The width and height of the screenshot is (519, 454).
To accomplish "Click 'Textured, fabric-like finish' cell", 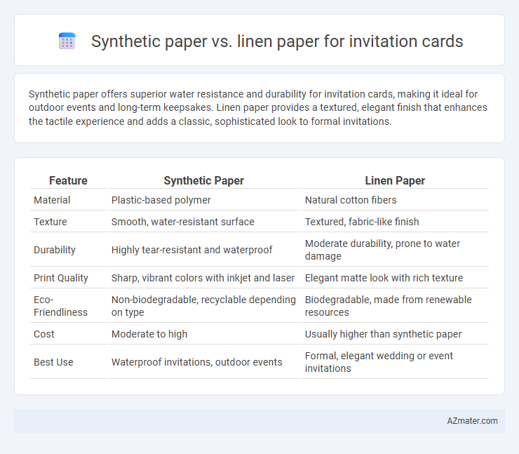I will 362,222.
